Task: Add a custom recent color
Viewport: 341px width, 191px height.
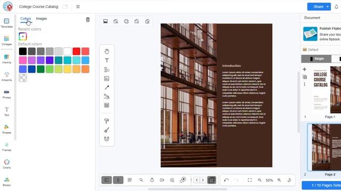Action: [23, 37]
